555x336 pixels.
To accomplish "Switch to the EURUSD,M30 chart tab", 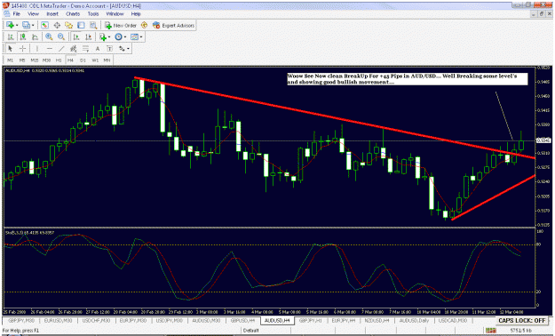I will click(x=58, y=320).
